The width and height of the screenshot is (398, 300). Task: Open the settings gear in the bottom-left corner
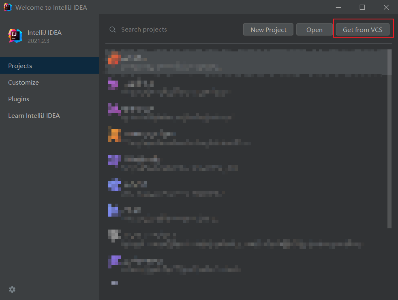(12, 289)
